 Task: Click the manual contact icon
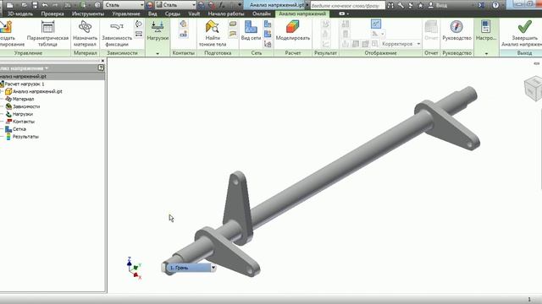pos(183,34)
